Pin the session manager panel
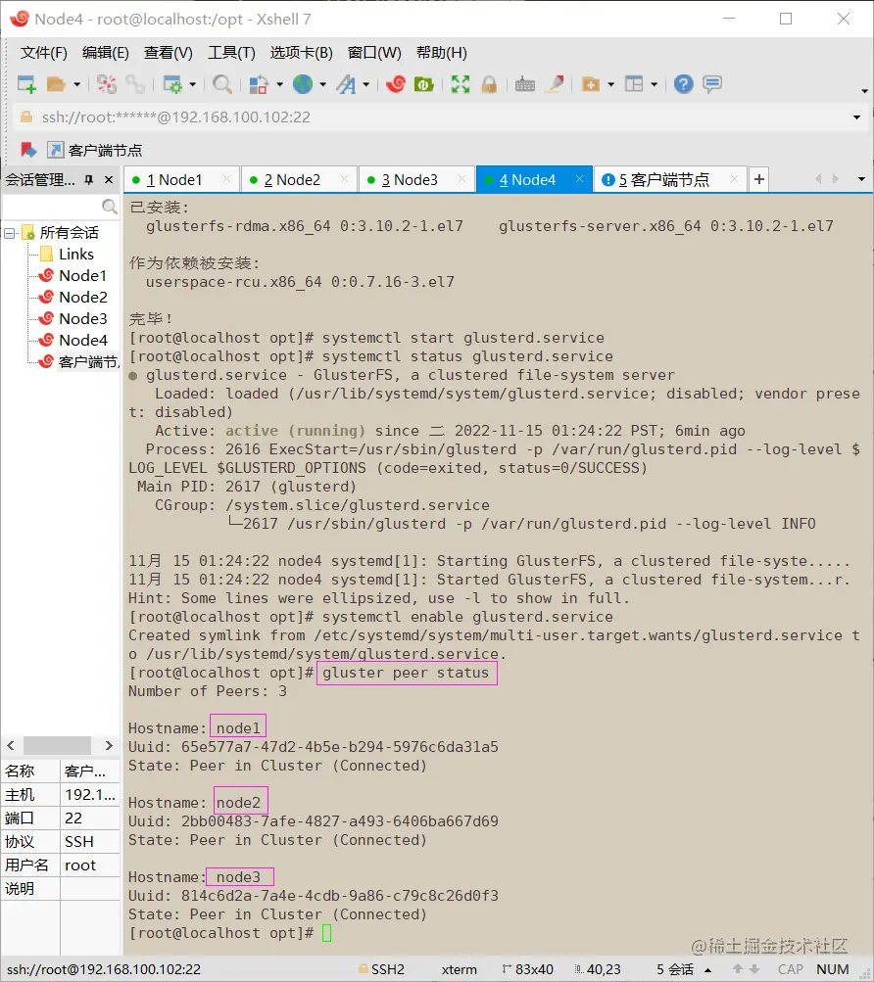Image resolution: width=874 pixels, height=982 pixels. click(x=89, y=180)
